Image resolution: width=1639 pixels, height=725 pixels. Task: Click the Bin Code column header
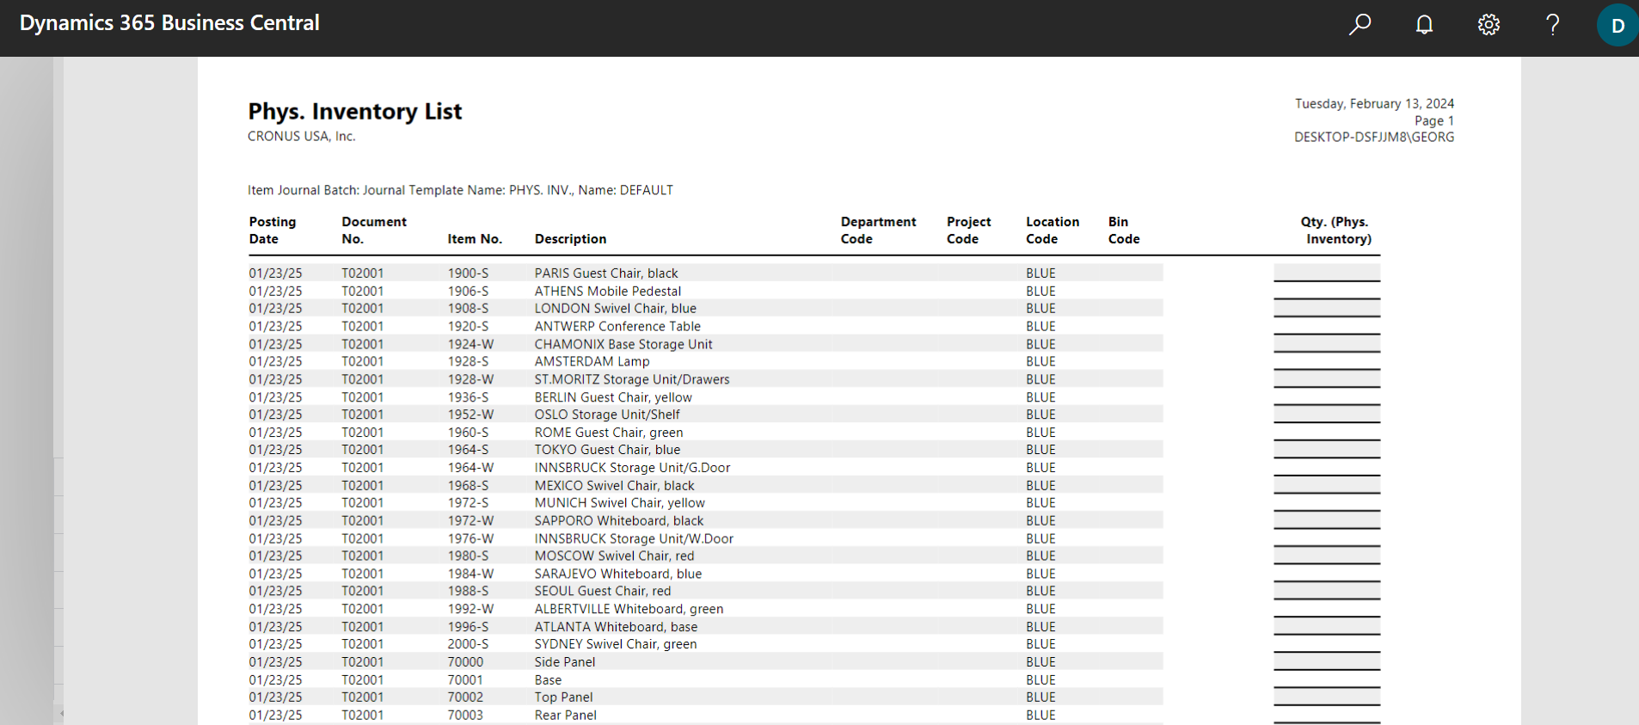1123,230
